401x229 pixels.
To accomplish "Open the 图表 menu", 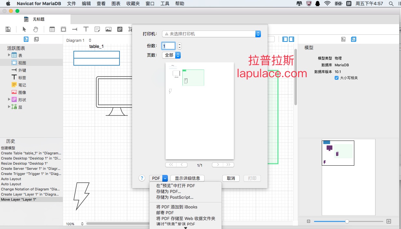I will point(116,4).
